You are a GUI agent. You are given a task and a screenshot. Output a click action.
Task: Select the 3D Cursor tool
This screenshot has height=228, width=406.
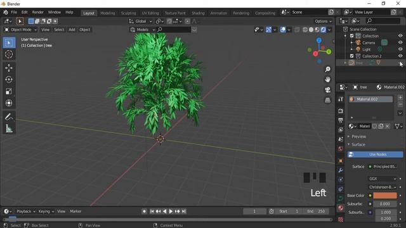tap(9, 54)
